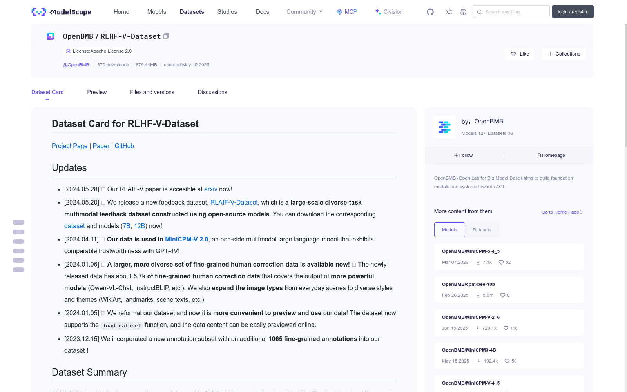Open the @OpenBMB author link

click(76, 65)
